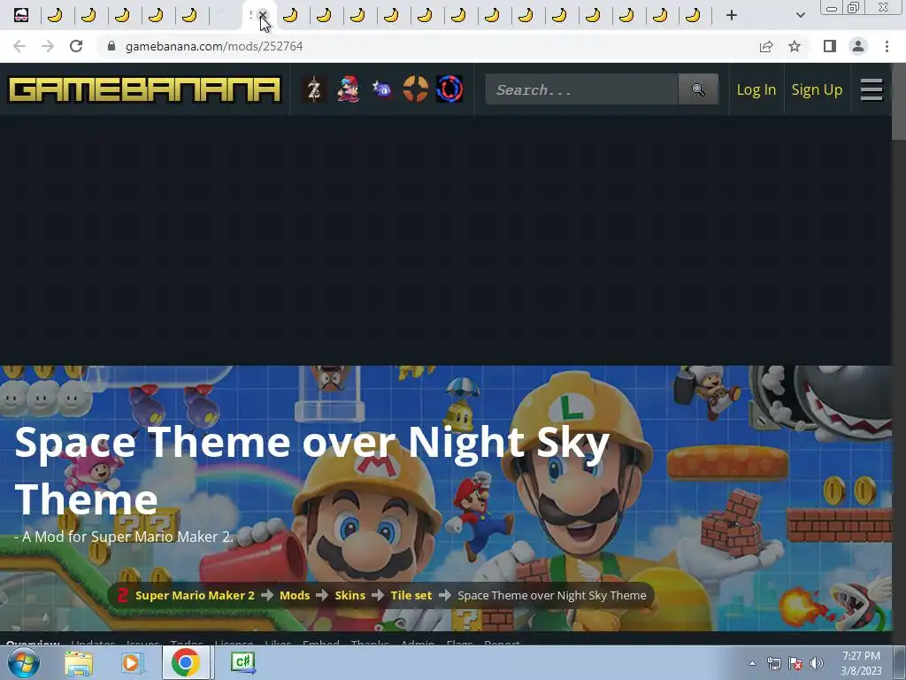Open the Chrome three-dot menu
The height and width of the screenshot is (680, 906).
(887, 46)
